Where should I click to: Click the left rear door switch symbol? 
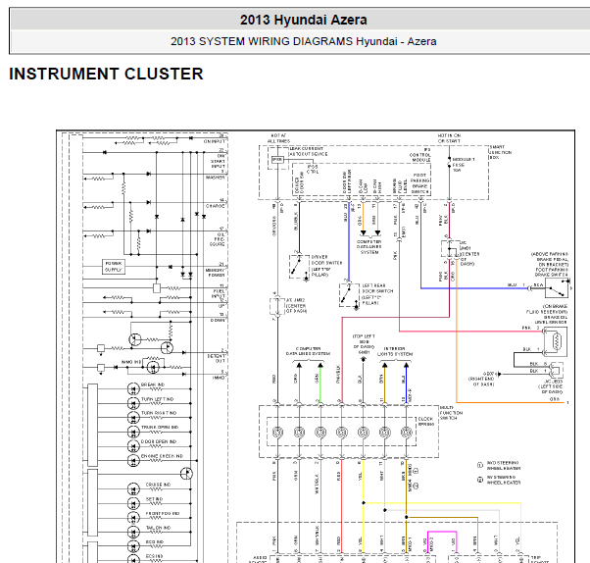349,295
